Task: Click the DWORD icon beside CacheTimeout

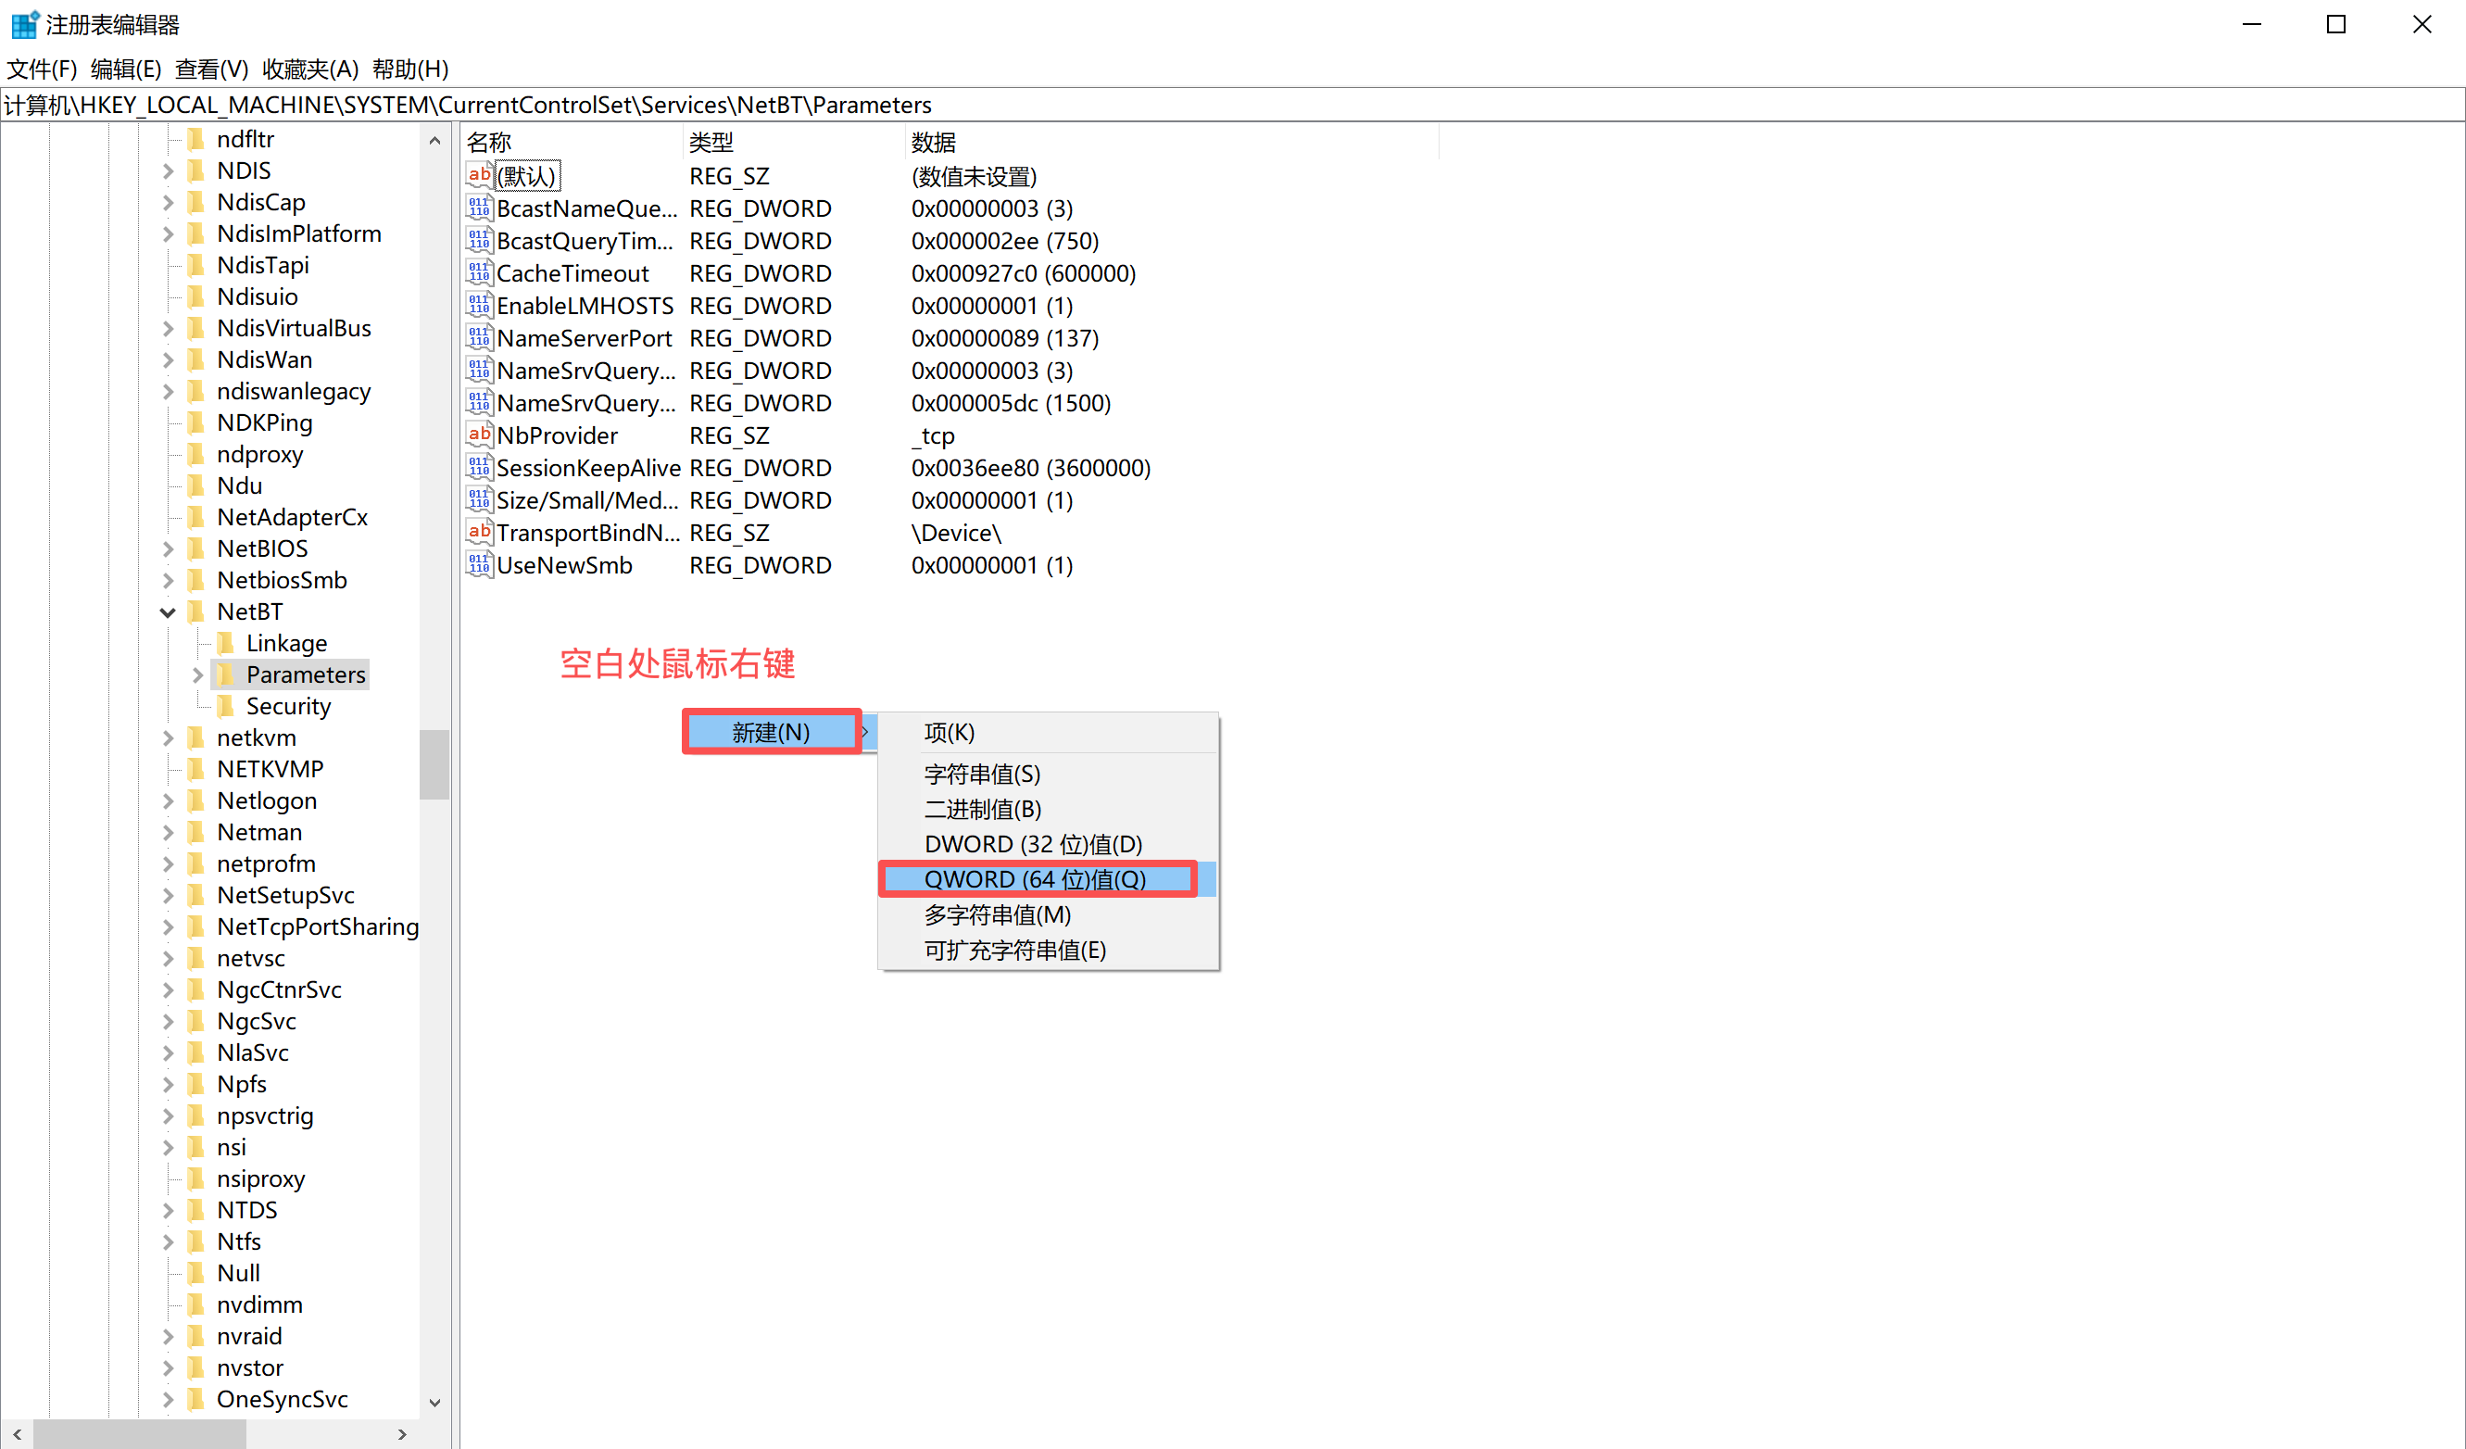Action: click(479, 273)
